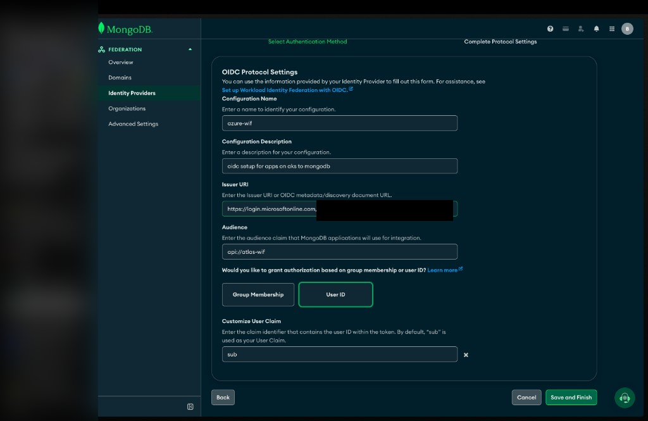The width and height of the screenshot is (648, 421).
Task: Open Domains in sidebar
Action: coord(120,77)
